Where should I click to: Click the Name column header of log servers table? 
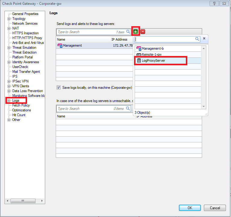click(x=83, y=39)
